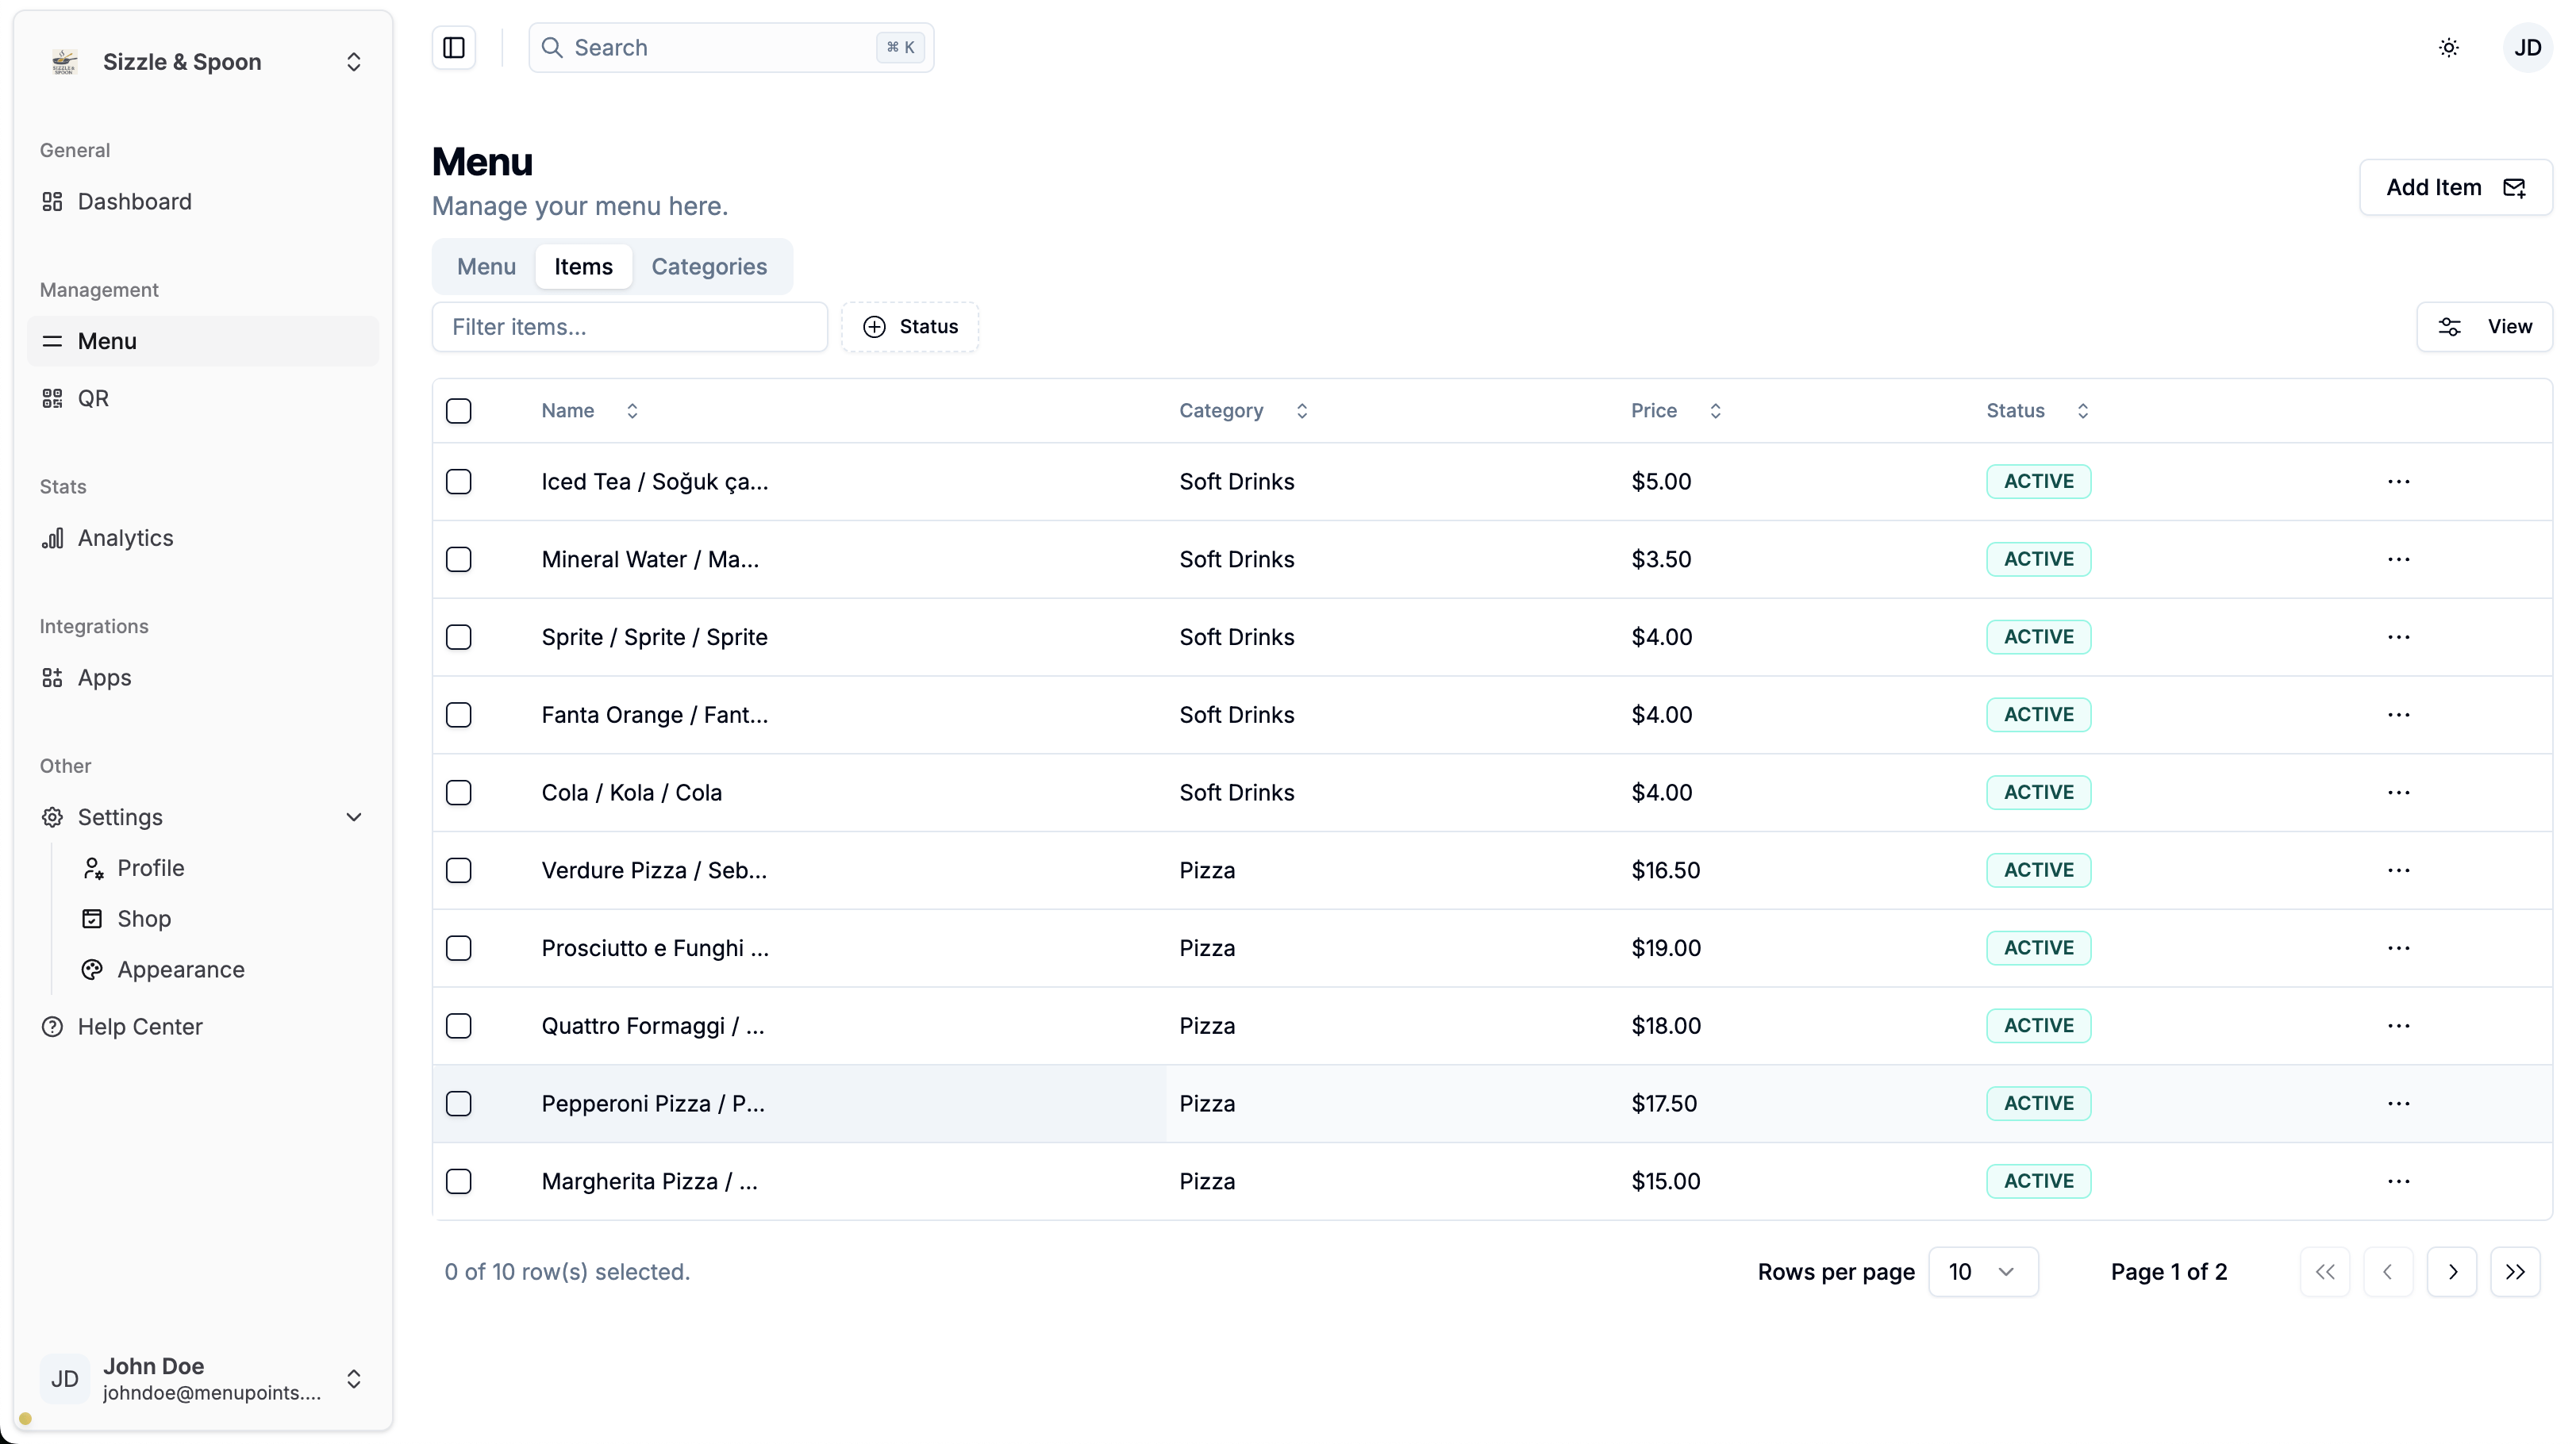This screenshot has height=1444, width=2576.
Task: Open Analytics in the sidebar
Action: [x=125, y=538]
